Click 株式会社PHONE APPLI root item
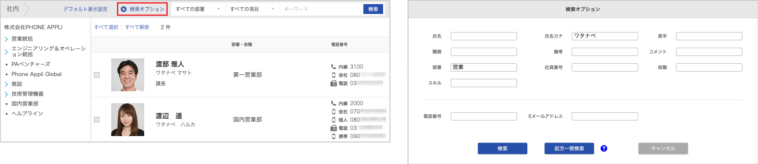The height and width of the screenshot is (164, 758). pyautogui.click(x=33, y=27)
